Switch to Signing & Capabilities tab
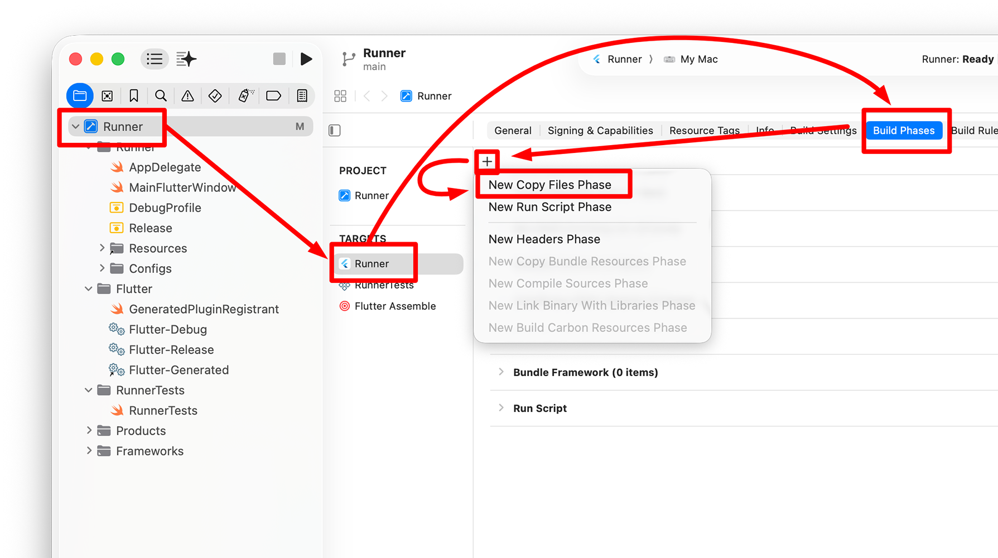998x558 pixels. tap(600, 131)
